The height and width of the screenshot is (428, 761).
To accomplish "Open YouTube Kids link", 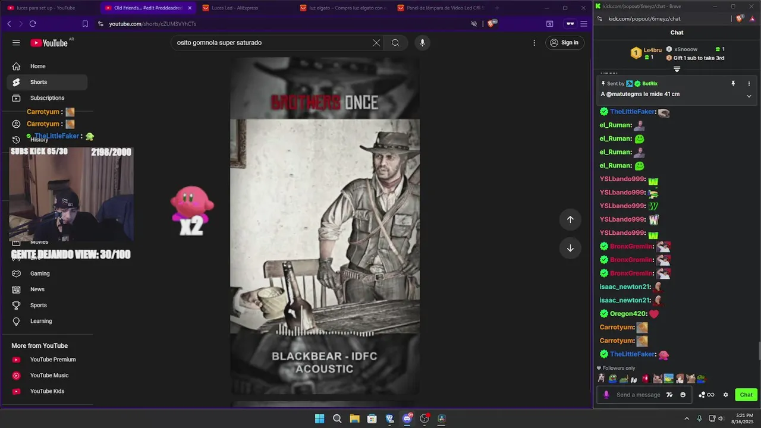I will coord(47,391).
